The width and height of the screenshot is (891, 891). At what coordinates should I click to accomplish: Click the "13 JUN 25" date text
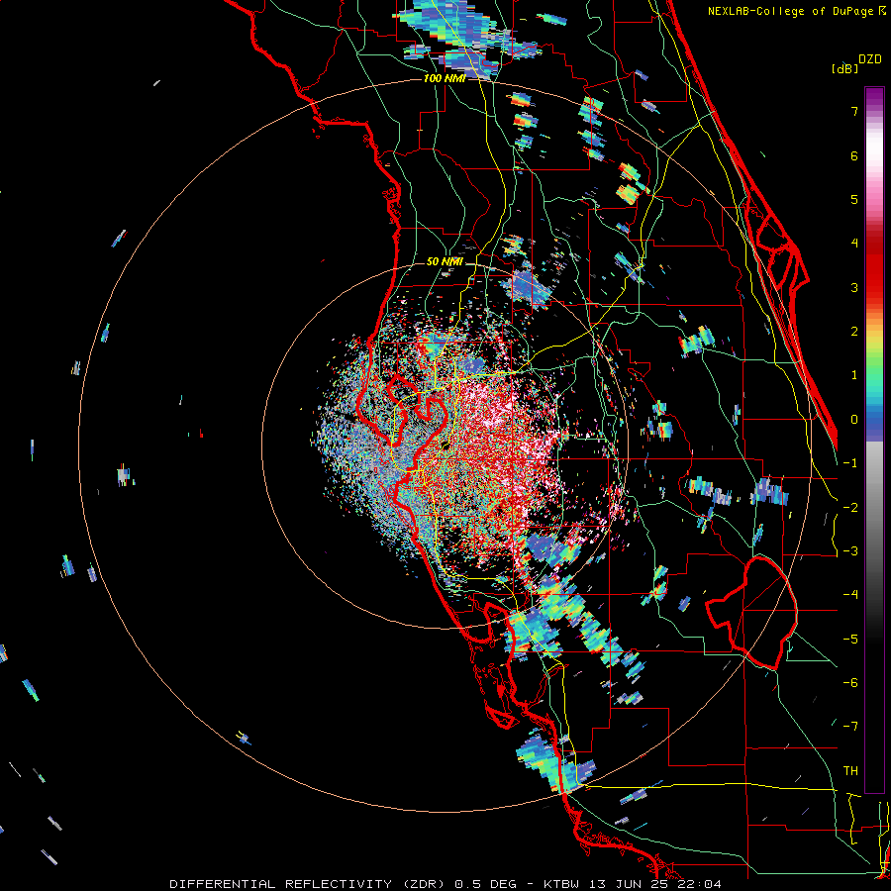coord(632,884)
